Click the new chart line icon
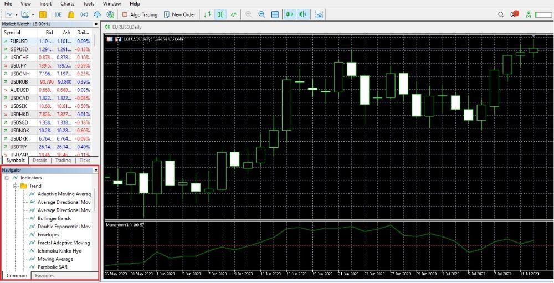The height and width of the screenshot is (283, 554). click(x=9, y=14)
